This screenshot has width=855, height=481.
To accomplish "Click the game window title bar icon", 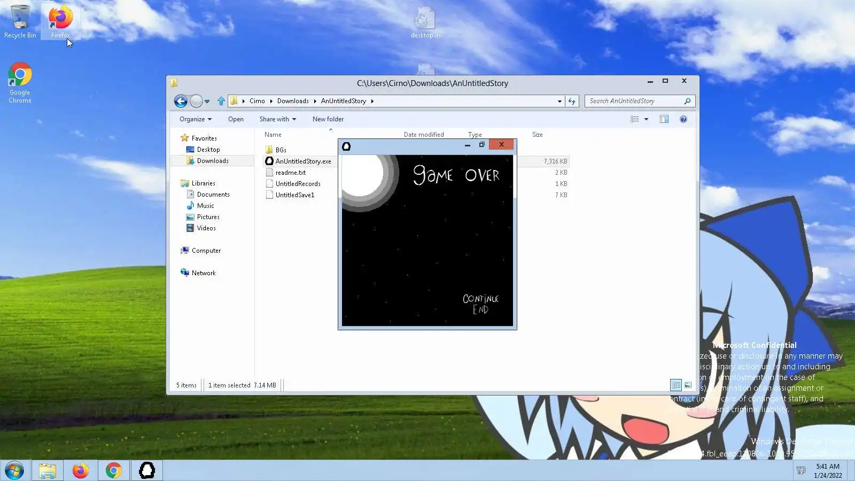I will (346, 146).
